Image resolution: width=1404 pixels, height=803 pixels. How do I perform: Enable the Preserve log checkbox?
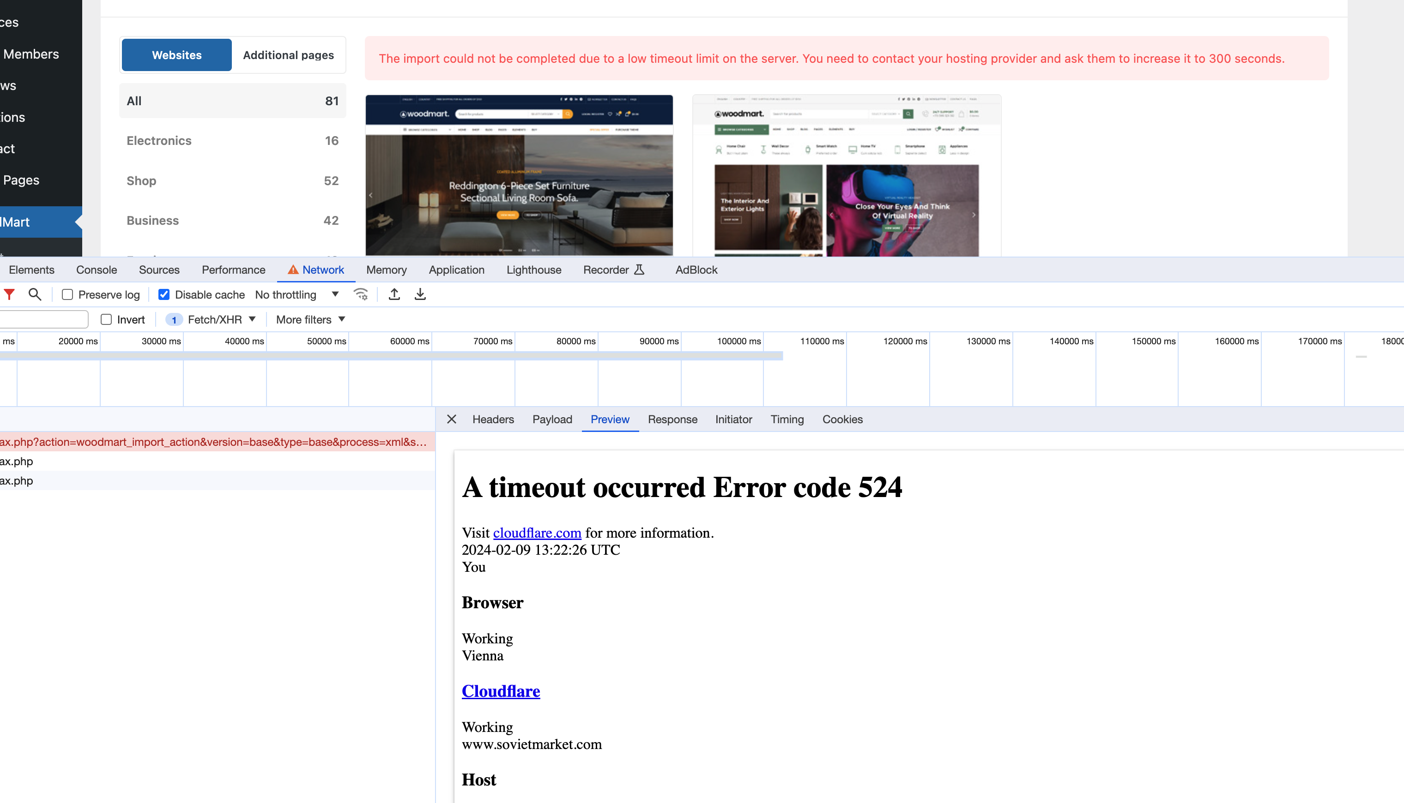pyautogui.click(x=67, y=294)
